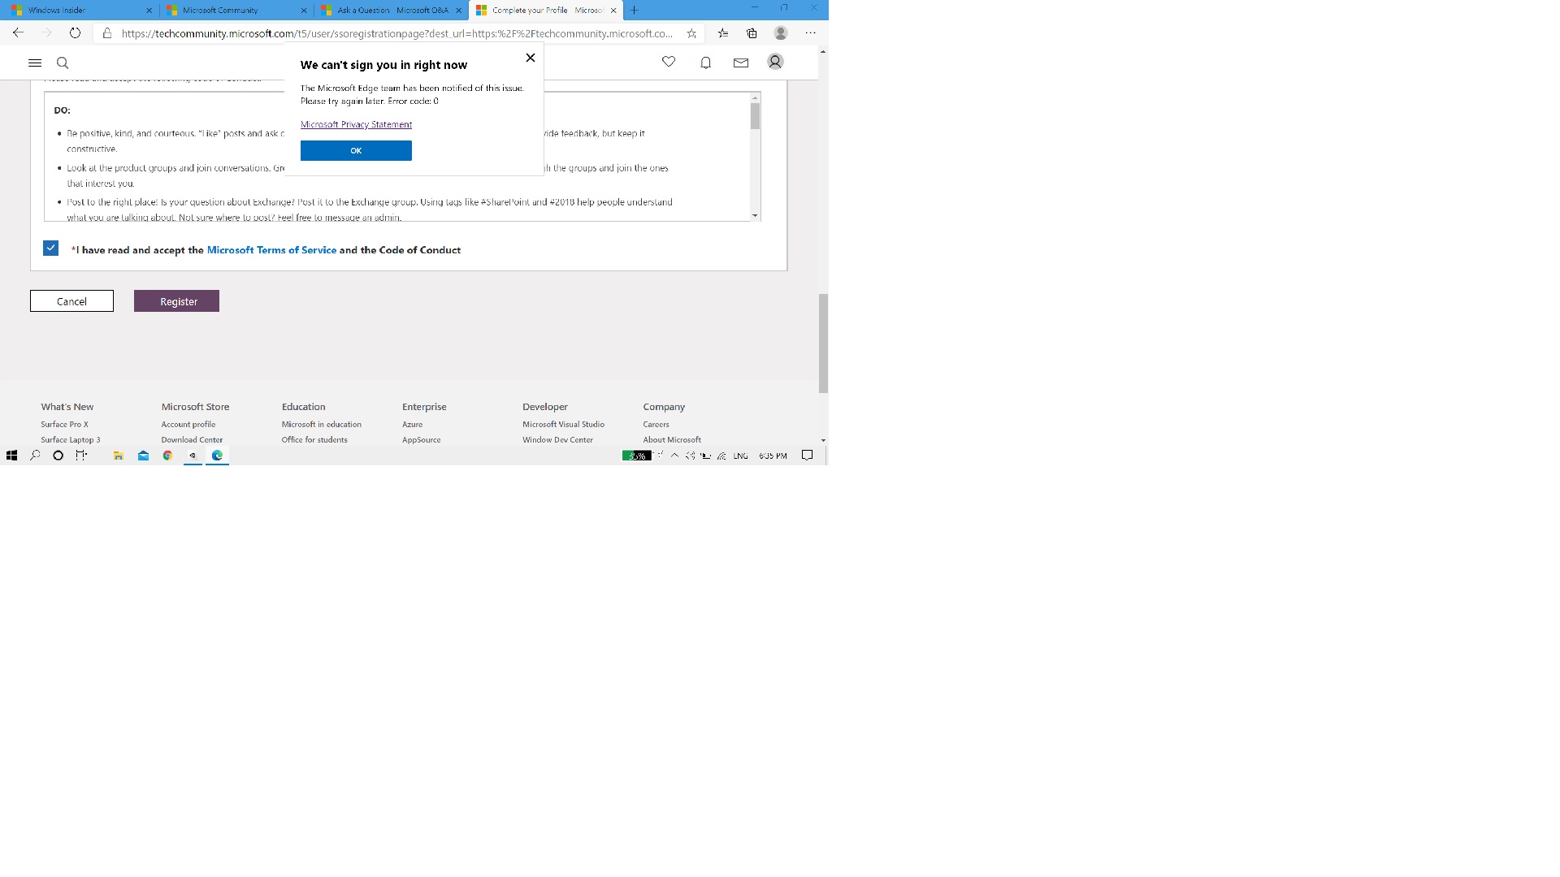Open the Action Center in system tray

coord(807,456)
